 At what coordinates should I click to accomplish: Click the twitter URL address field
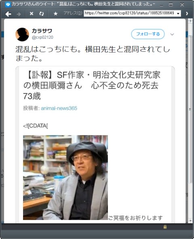click(x=130, y=13)
